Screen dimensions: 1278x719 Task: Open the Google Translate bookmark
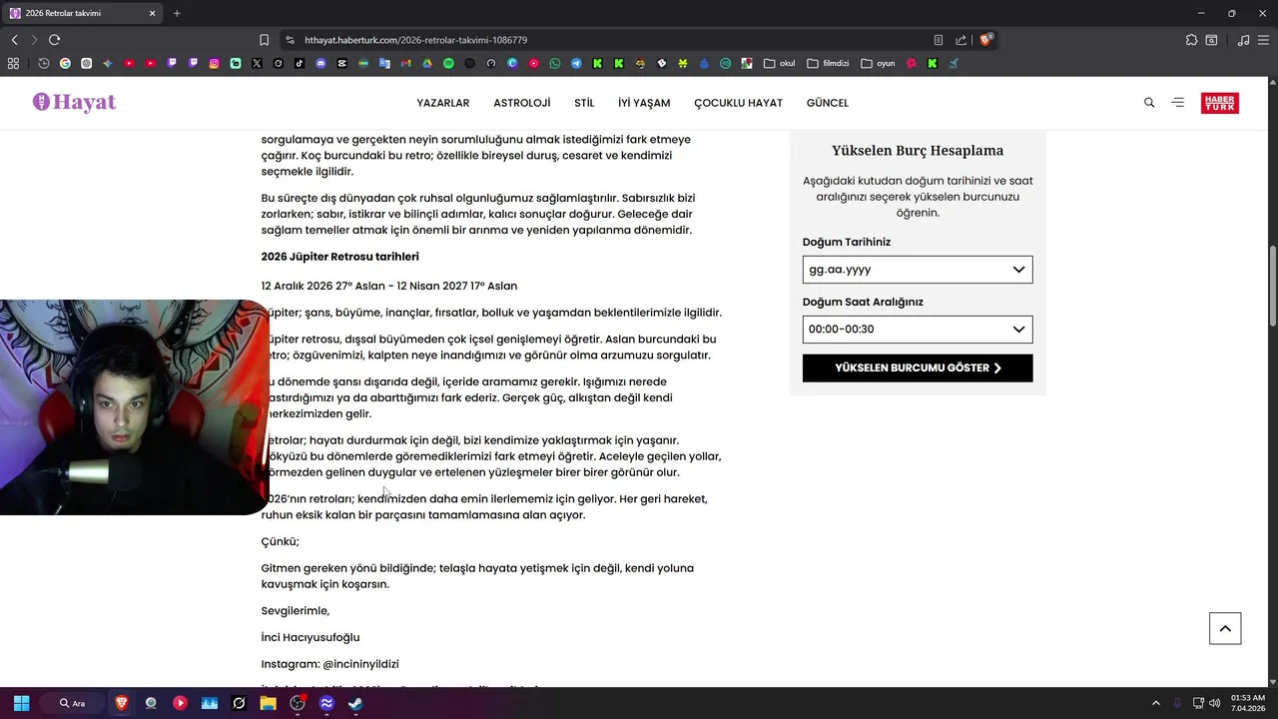(384, 63)
